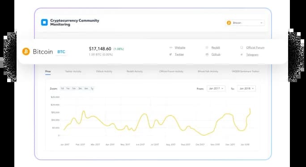Set chart zoom to 1w
The width and height of the screenshot is (306, 167).
coord(68,88)
